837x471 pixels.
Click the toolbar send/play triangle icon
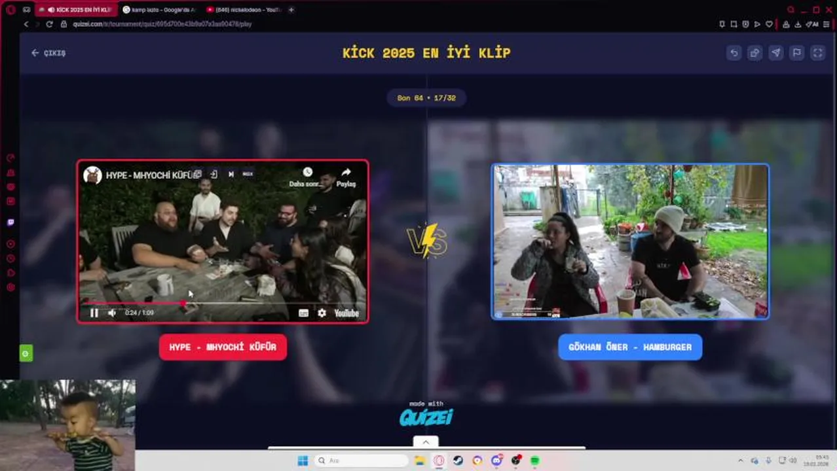point(757,24)
